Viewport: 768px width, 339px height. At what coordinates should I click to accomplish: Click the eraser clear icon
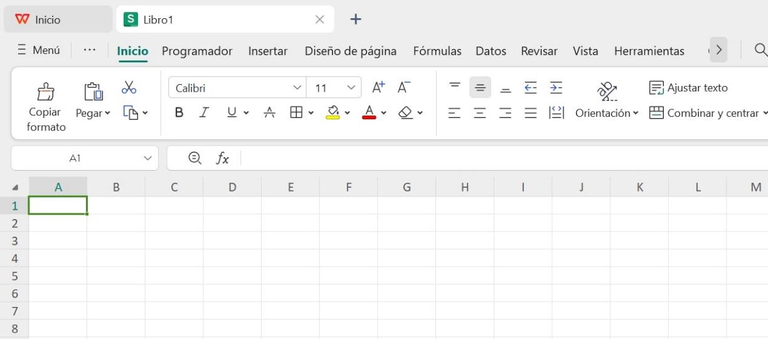click(406, 113)
